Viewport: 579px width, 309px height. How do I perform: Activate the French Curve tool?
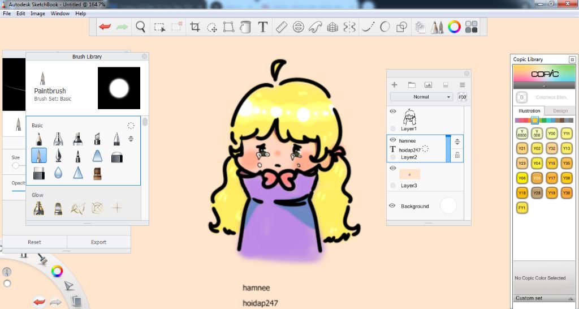coord(316,27)
